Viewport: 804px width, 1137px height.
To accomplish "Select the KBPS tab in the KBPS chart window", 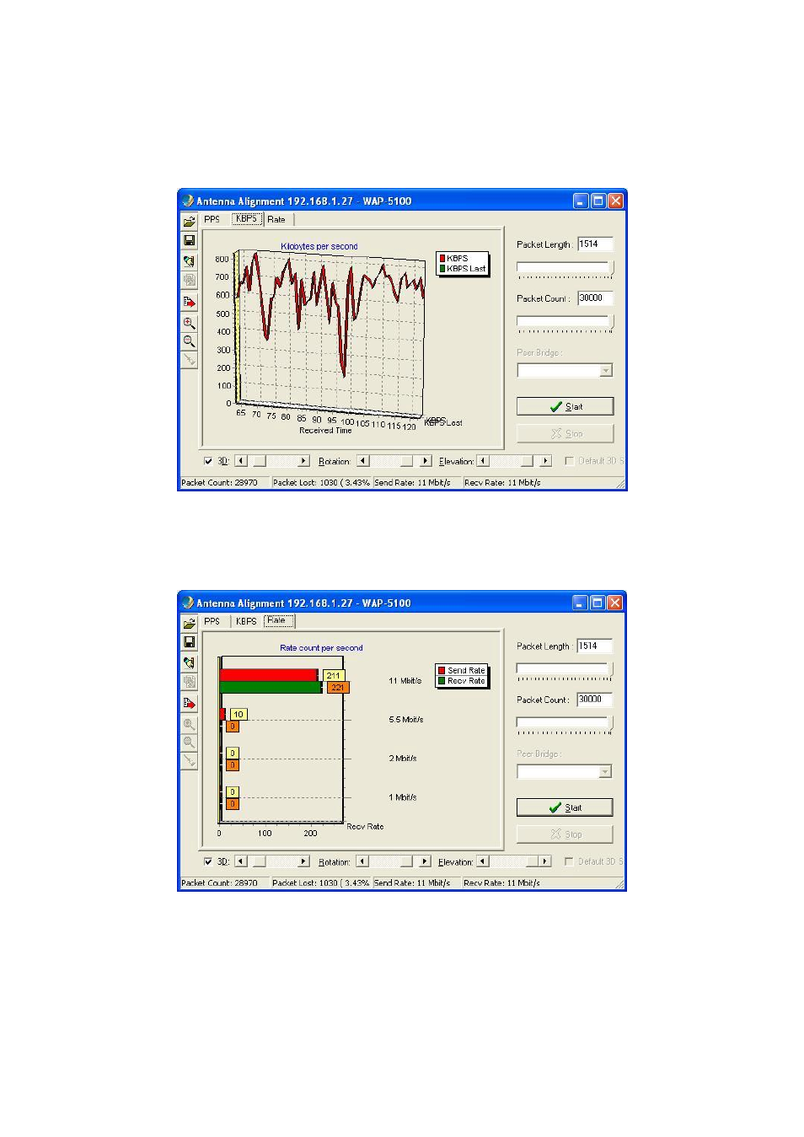I will 246,219.
